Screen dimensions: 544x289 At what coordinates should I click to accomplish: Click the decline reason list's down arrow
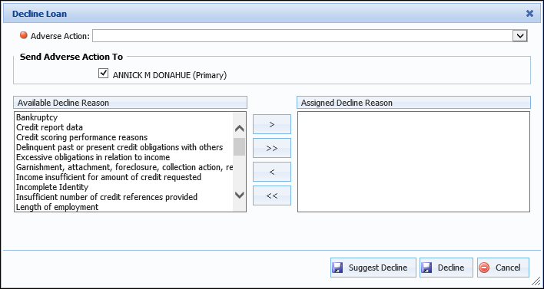240,195
